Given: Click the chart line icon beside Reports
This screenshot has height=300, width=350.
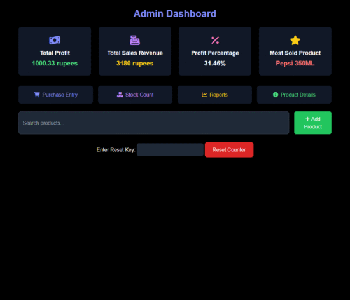Looking at the screenshot, I should 204,95.
